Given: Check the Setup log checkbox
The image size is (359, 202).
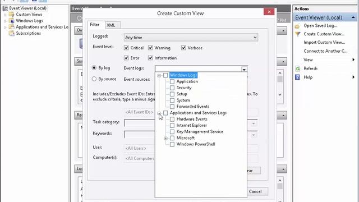Looking at the screenshot, I should tap(172, 94).
